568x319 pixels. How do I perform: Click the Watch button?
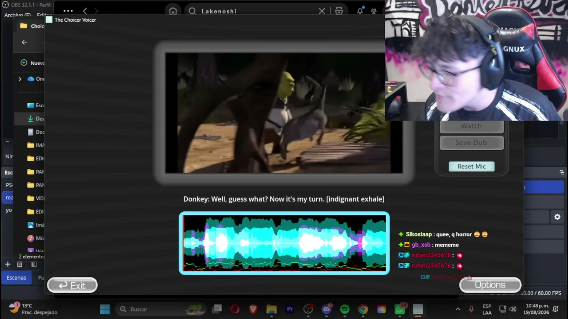tap(471, 126)
